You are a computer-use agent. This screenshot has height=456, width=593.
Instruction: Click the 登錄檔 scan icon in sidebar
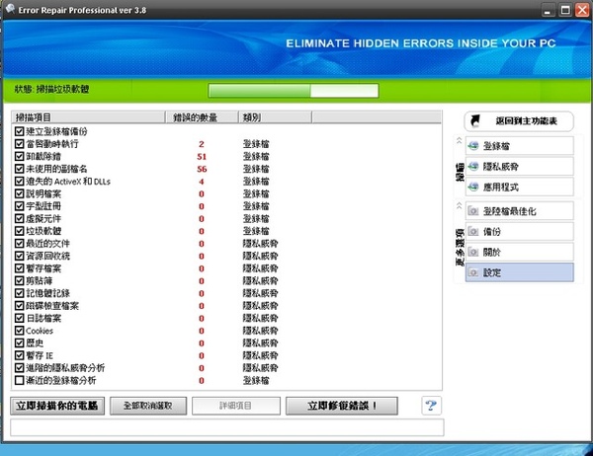pyautogui.click(x=473, y=146)
